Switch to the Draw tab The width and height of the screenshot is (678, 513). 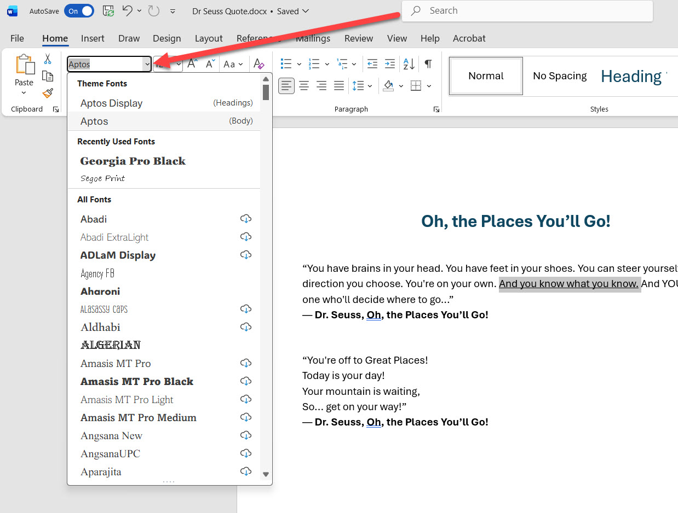click(x=129, y=38)
